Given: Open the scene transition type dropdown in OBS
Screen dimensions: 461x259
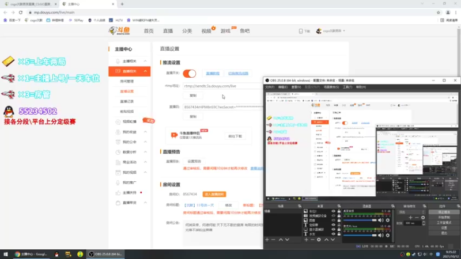Looking at the screenshot, I should point(411,212).
